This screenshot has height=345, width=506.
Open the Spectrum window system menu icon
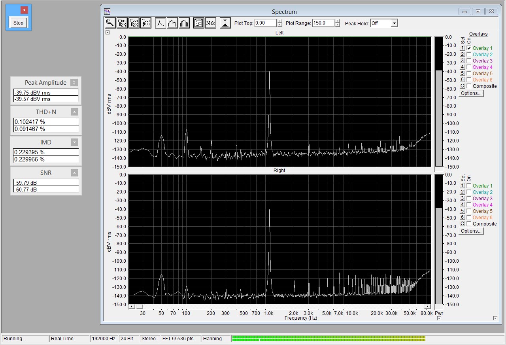point(107,11)
